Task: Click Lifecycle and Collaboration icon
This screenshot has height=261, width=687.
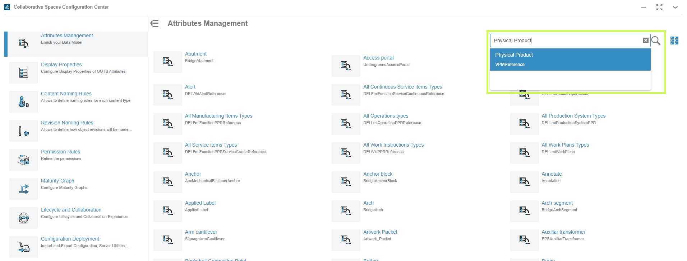Action: [24, 218]
